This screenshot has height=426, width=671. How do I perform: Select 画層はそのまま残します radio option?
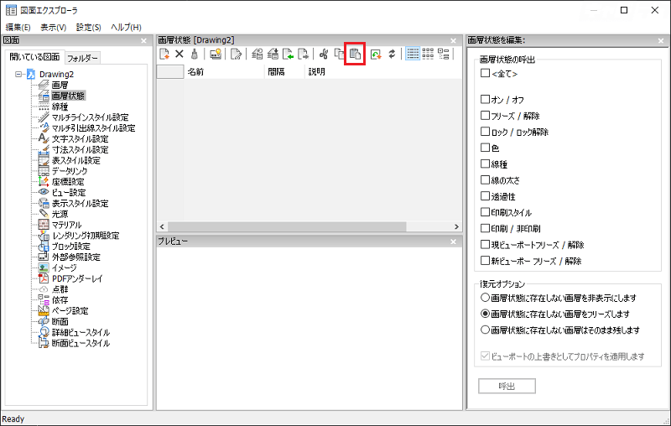click(x=485, y=330)
